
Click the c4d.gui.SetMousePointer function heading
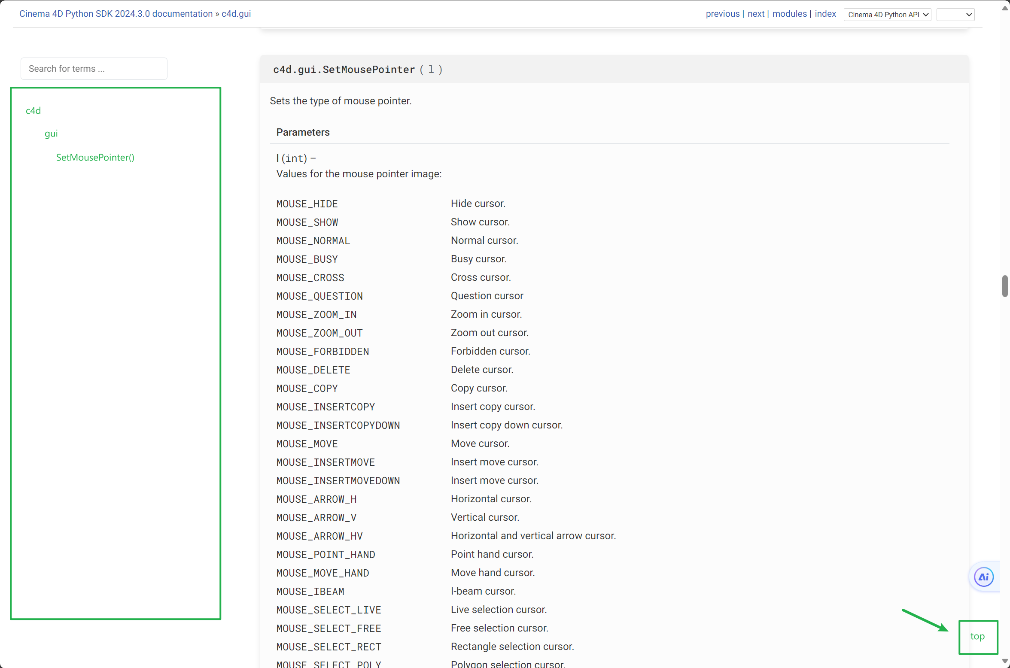click(344, 70)
